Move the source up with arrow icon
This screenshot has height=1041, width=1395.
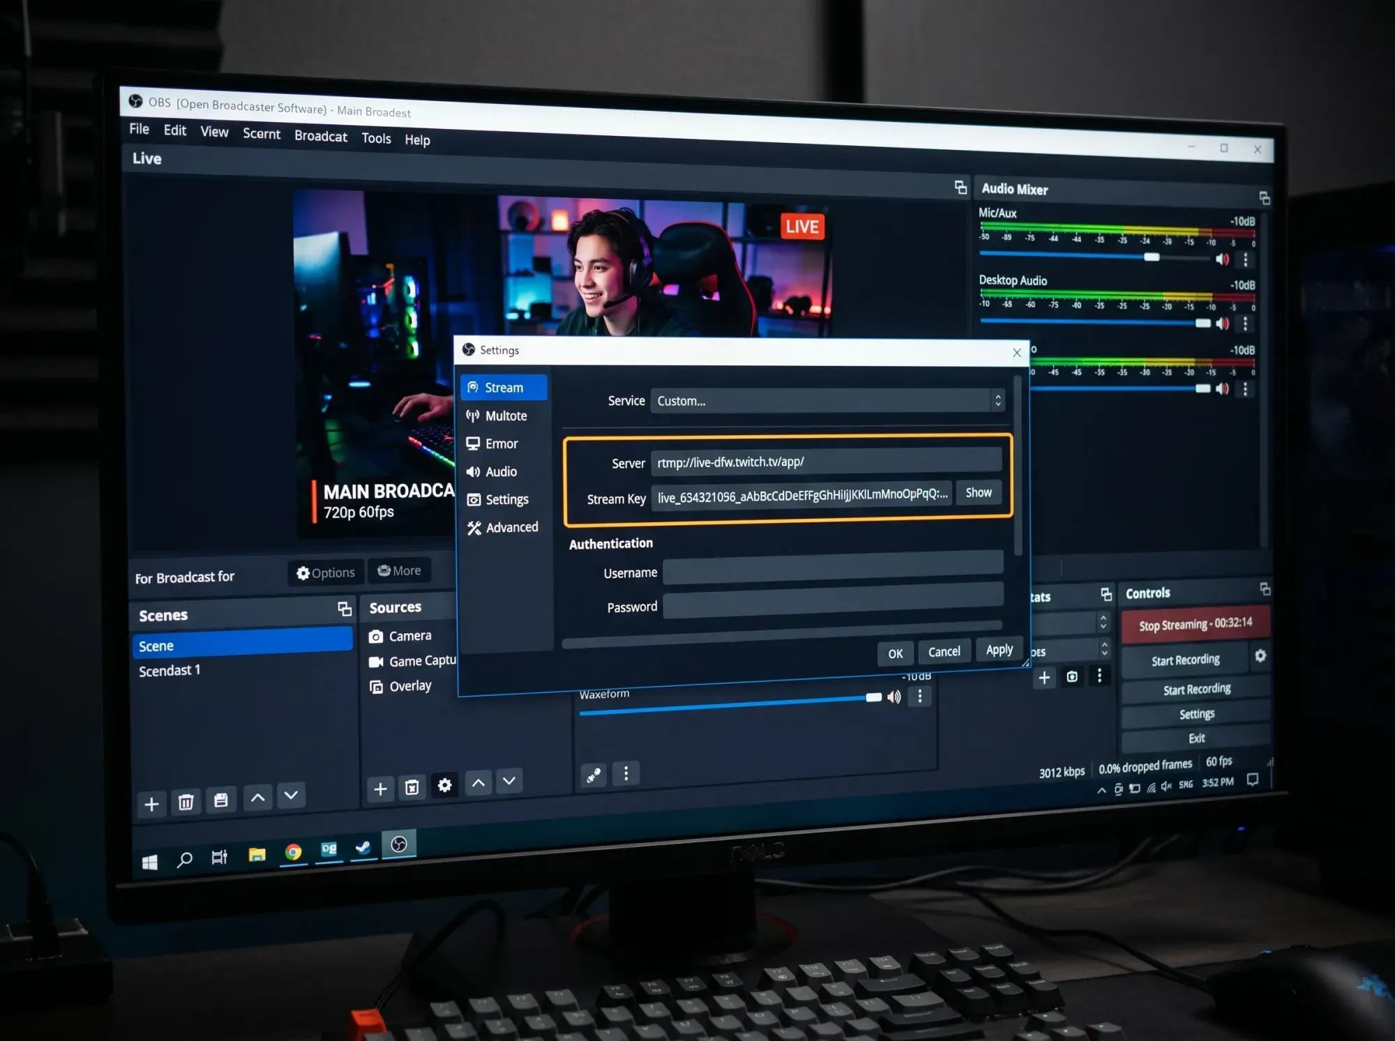478,783
